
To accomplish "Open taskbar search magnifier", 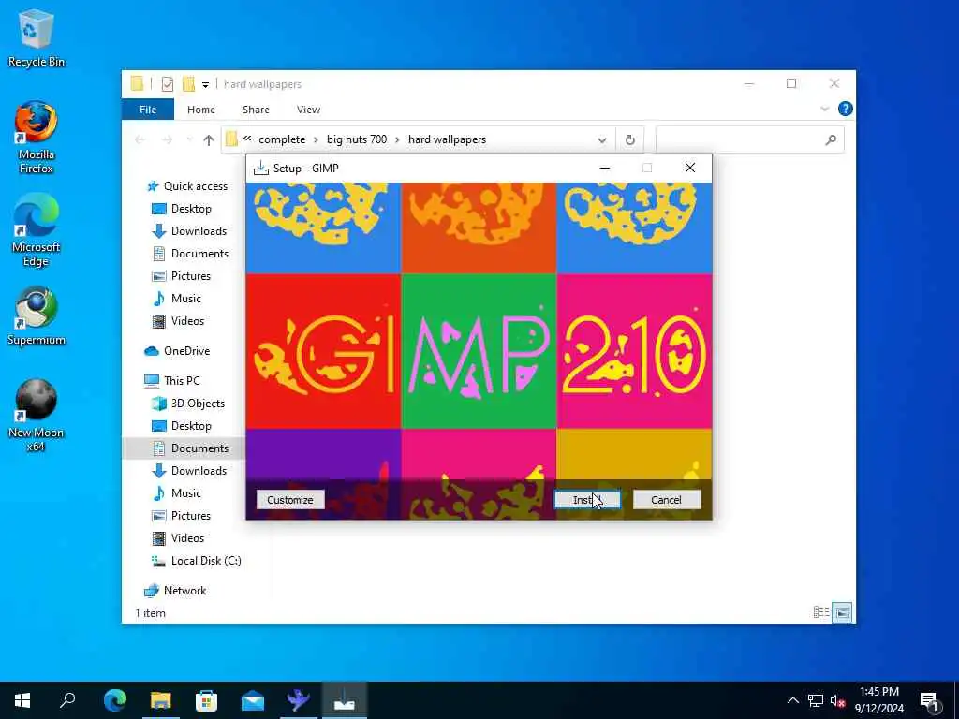I will (67, 700).
